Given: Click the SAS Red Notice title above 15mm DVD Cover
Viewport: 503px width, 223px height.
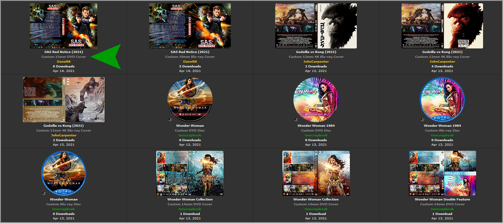Looking at the screenshot, I should [63, 52].
